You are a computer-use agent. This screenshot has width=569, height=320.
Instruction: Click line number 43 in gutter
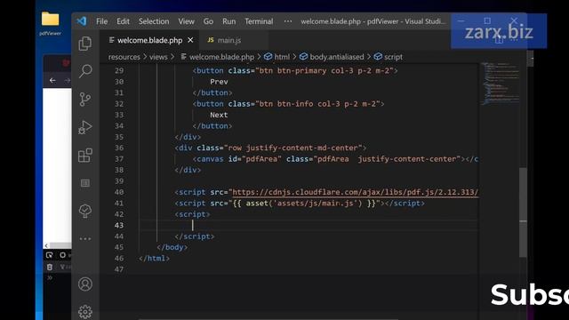pyautogui.click(x=119, y=225)
